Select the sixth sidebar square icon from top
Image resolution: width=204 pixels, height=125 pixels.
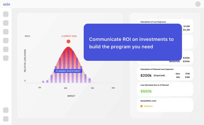coord(6,58)
